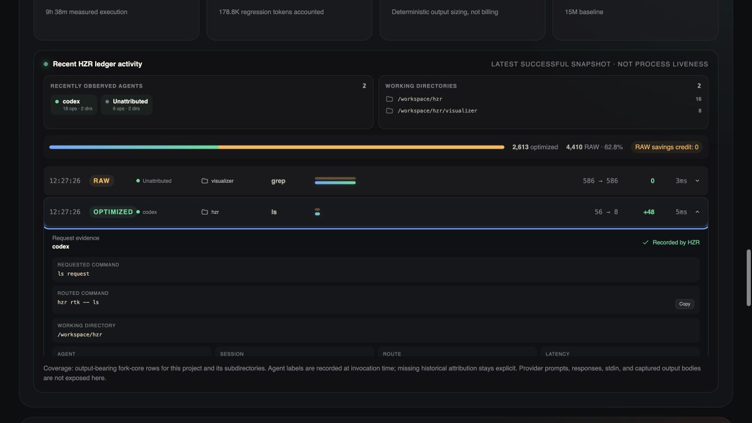Screen dimensions: 752x423
Task: Click the optimized versus raw progress bar
Action: [x=277, y=147]
